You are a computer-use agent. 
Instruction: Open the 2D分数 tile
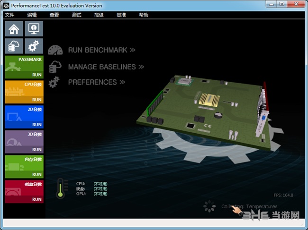pos(24,113)
